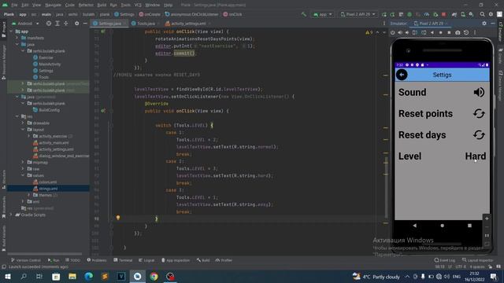Click Collapse All icon in Project panel
This screenshot has width=504, height=283.
[66, 24]
